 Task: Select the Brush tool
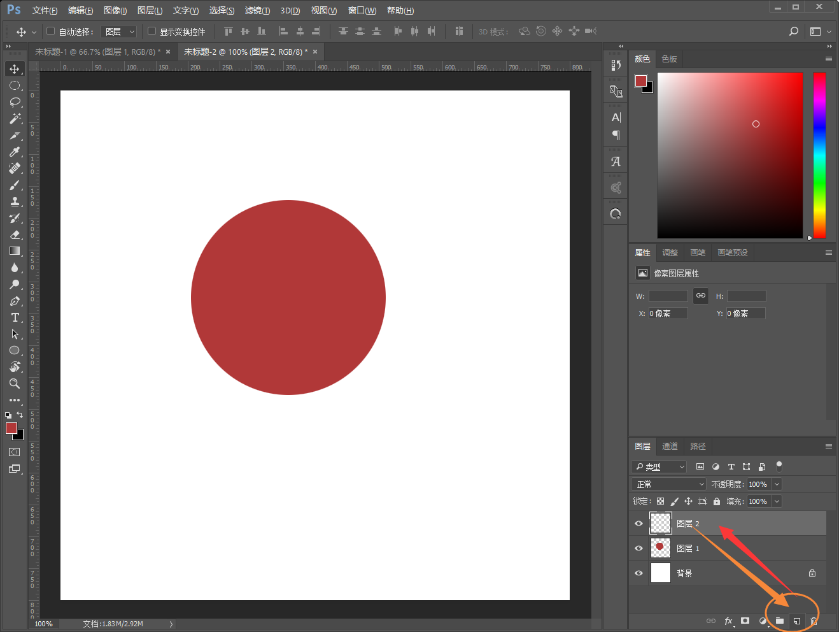(15, 185)
